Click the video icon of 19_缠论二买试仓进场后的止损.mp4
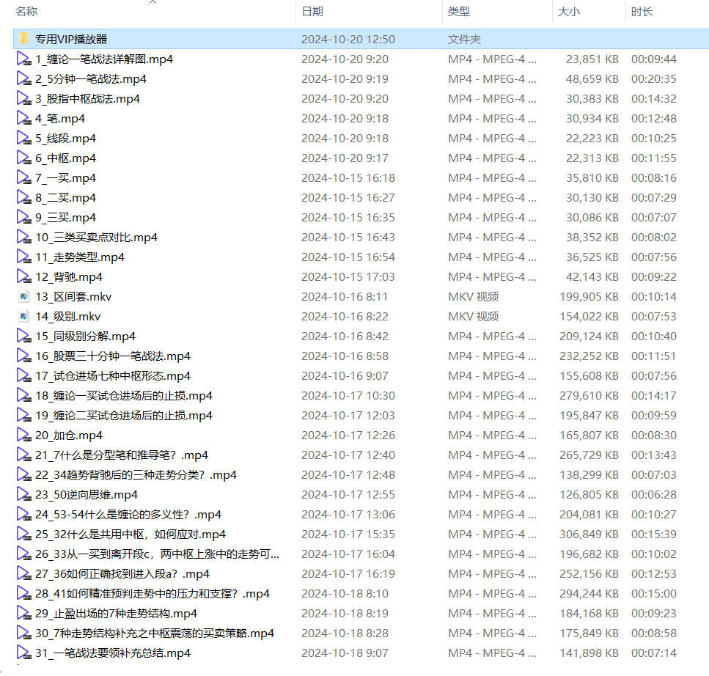The height and width of the screenshot is (676, 709). pos(23,415)
